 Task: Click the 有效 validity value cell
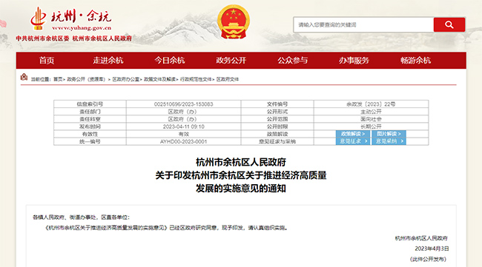tap(183, 134)
